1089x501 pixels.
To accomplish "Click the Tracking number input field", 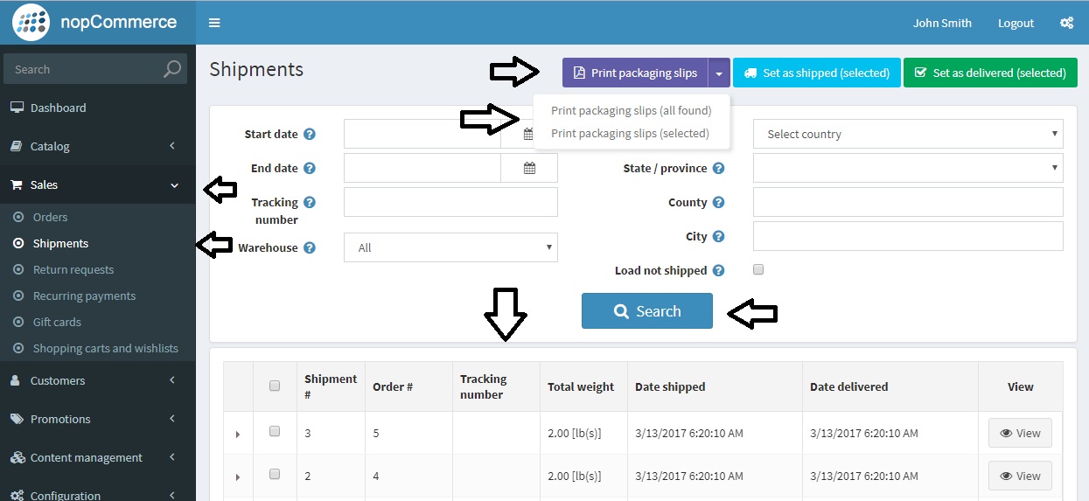I will coord(450,203).
